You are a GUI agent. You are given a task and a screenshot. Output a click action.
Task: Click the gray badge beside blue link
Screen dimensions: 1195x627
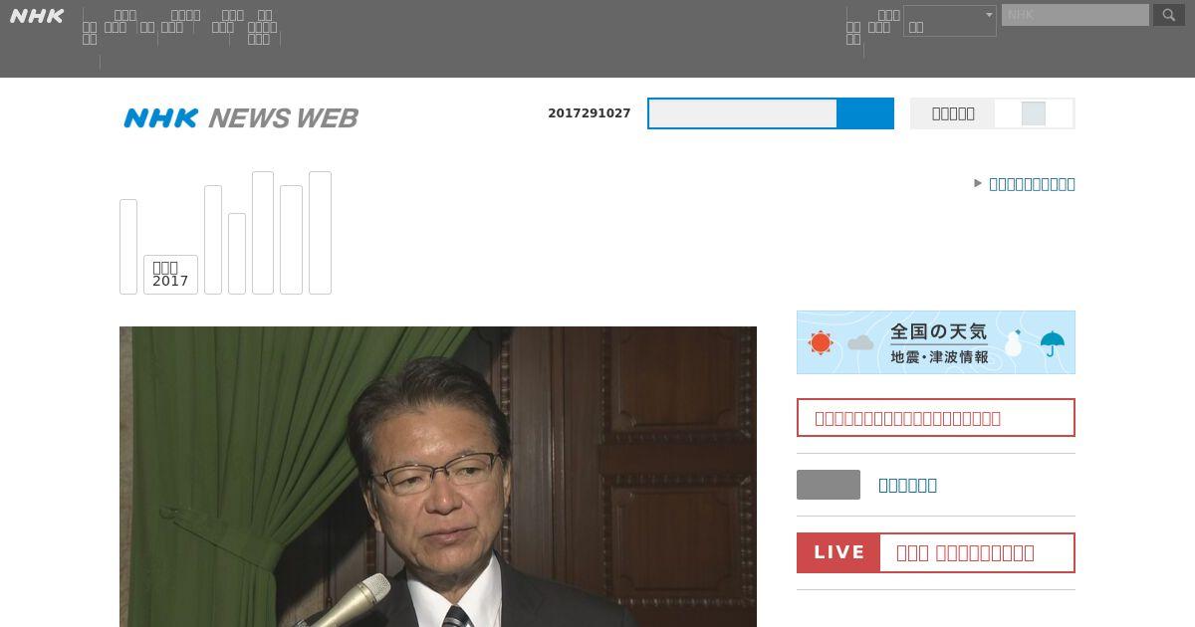[x=829, y=485]
